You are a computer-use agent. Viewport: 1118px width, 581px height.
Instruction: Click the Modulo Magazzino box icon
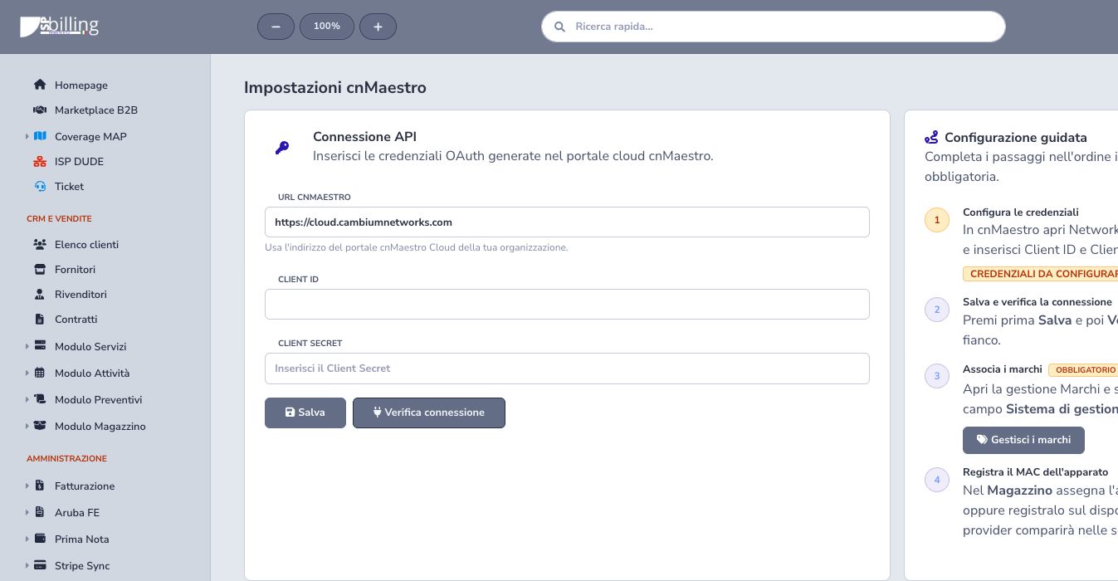tap(40, 426)
